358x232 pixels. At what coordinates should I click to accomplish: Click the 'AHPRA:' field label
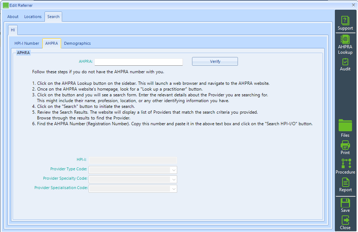86,61
